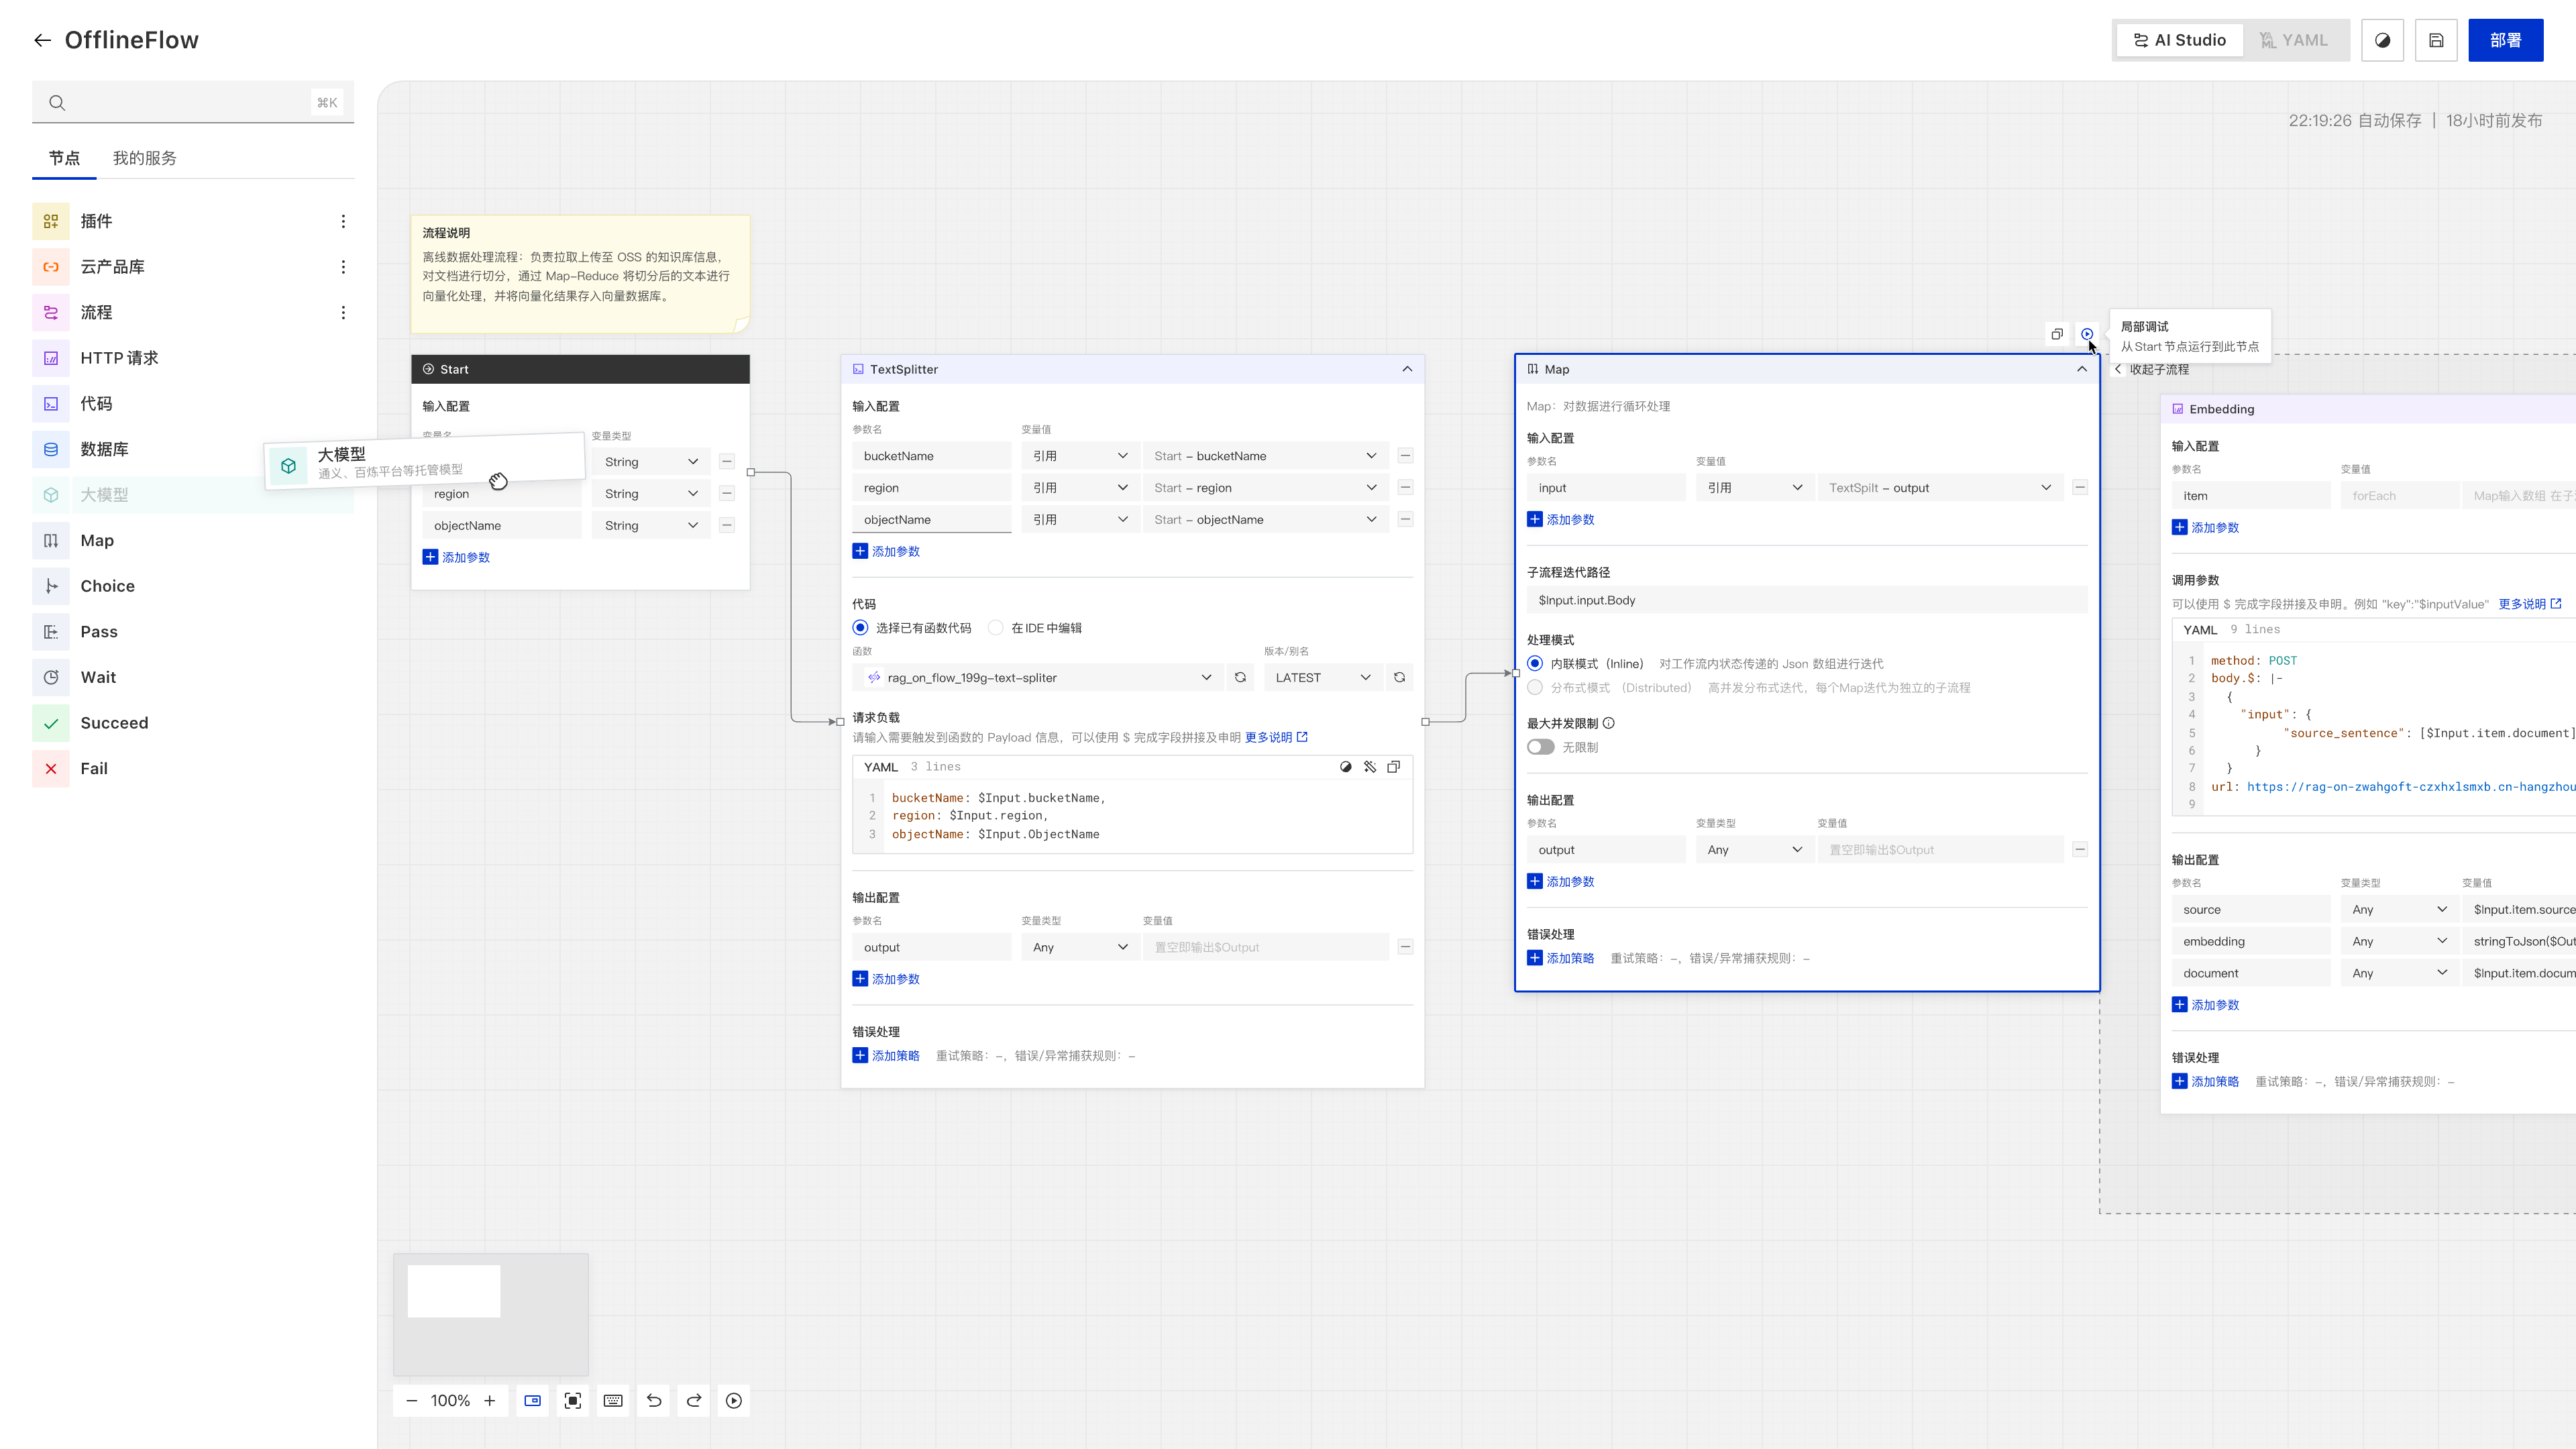Click the 部署 deploy button

click(x=2505, y=40)
